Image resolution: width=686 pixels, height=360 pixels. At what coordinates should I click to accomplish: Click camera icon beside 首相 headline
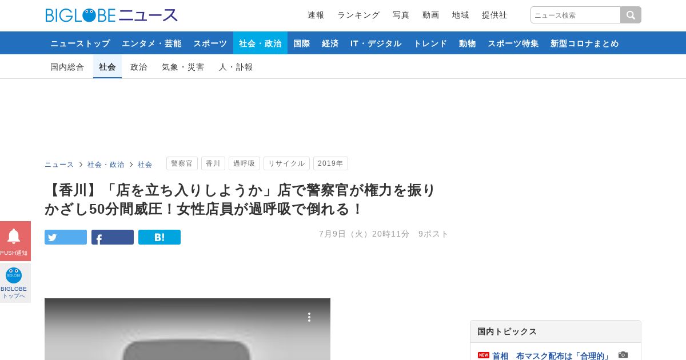[x=623, y=355]
